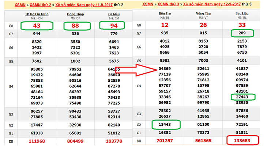267x148 pixels.
Task: Click the green-circled number 43
Action: tap(37, 26)
